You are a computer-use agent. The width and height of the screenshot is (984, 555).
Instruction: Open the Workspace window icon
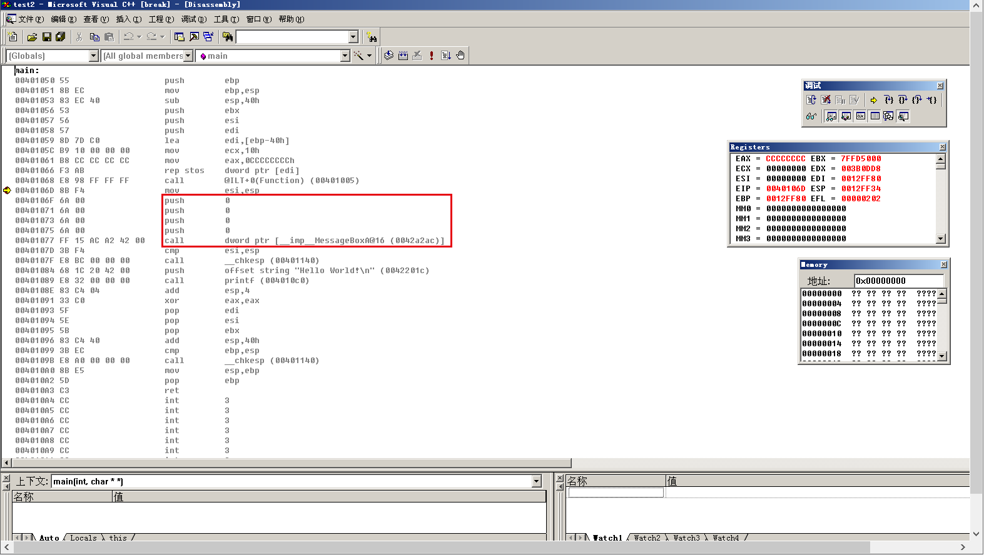(x=180, y=37)
